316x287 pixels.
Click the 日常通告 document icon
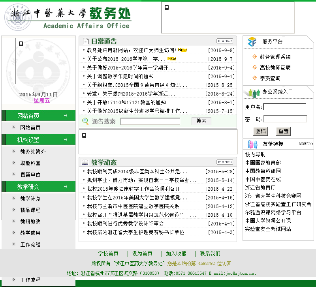click(x=86, y=41)
